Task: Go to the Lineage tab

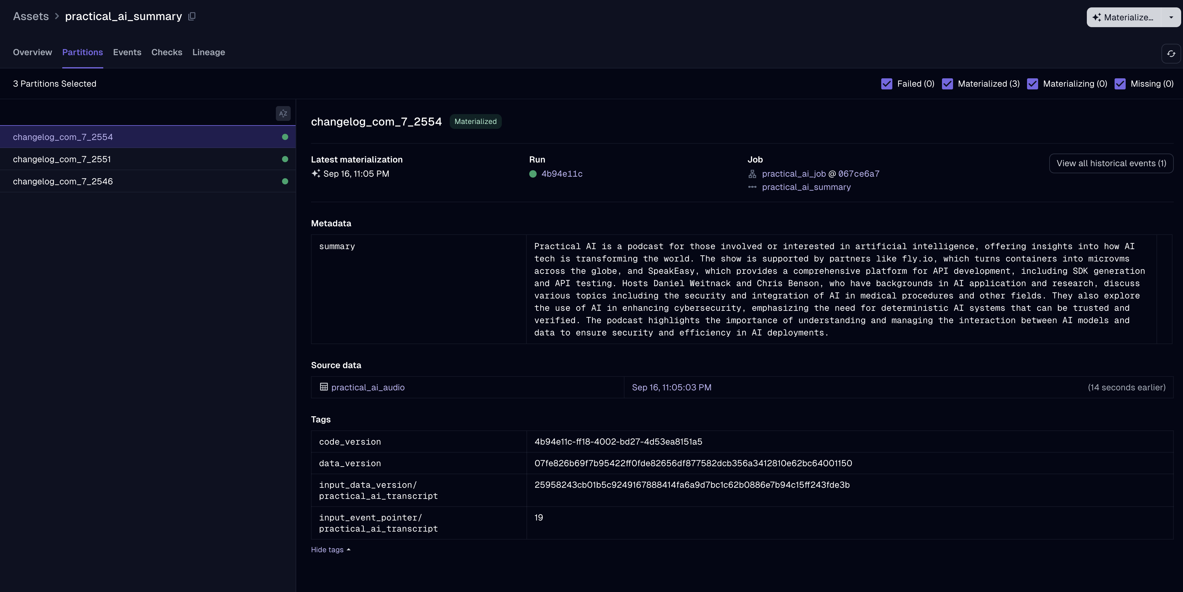Action: (208, 52)
